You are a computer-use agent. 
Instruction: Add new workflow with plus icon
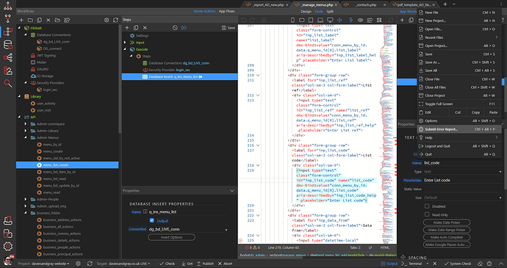[x=21, y=20]
